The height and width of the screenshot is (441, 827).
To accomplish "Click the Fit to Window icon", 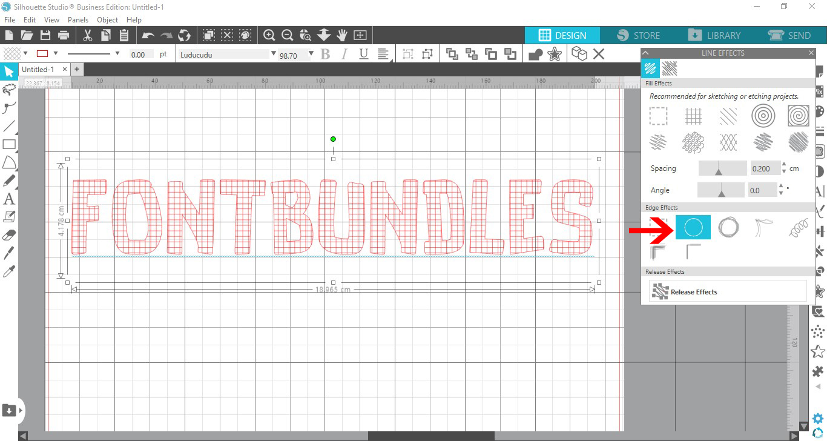I will coord(360,35).
